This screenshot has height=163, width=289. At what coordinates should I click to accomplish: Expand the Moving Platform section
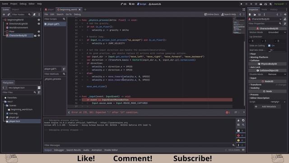259,58
